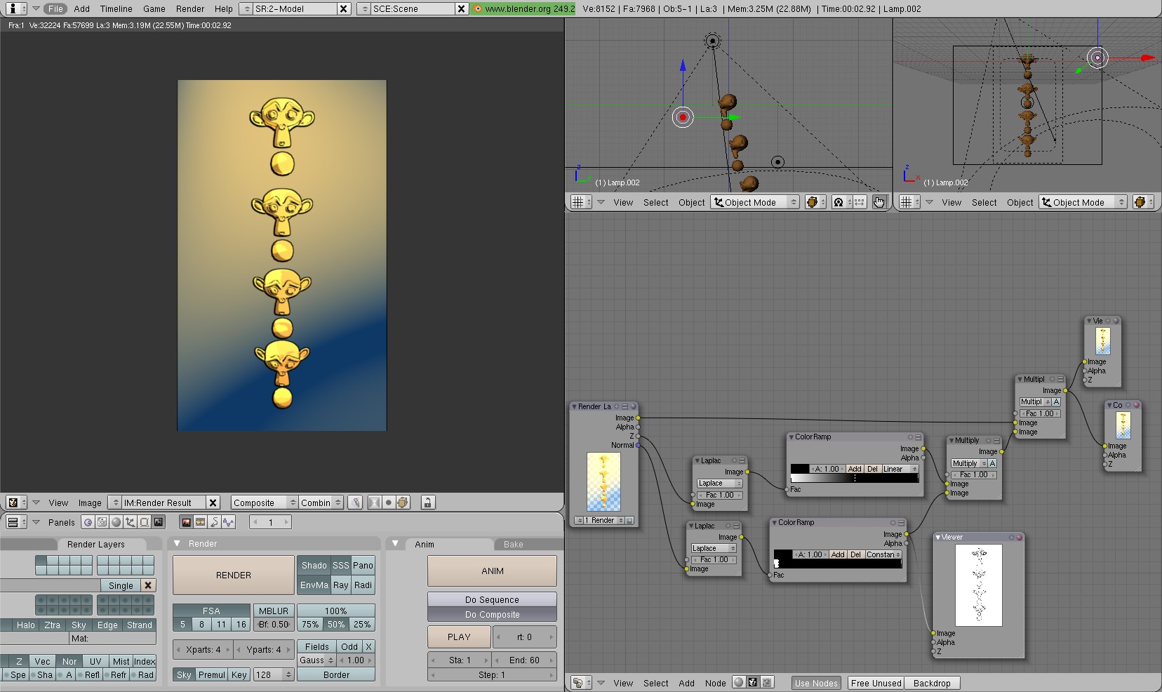
Task: Click Free Unused in node editor header
Action: coord(876,683)
